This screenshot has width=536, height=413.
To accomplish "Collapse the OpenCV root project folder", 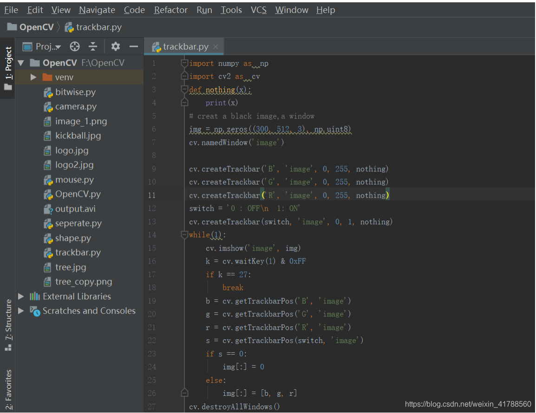I will 21,63.
